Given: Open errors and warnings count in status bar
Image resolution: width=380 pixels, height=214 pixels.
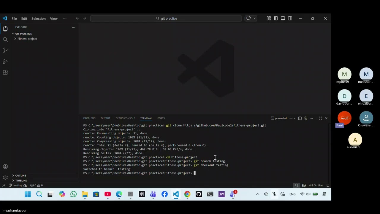Looking at the screenshot, I should [37, 185].
